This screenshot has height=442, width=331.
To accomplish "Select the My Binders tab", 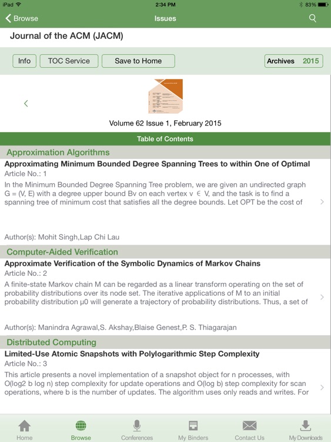I will coord(193,430).
